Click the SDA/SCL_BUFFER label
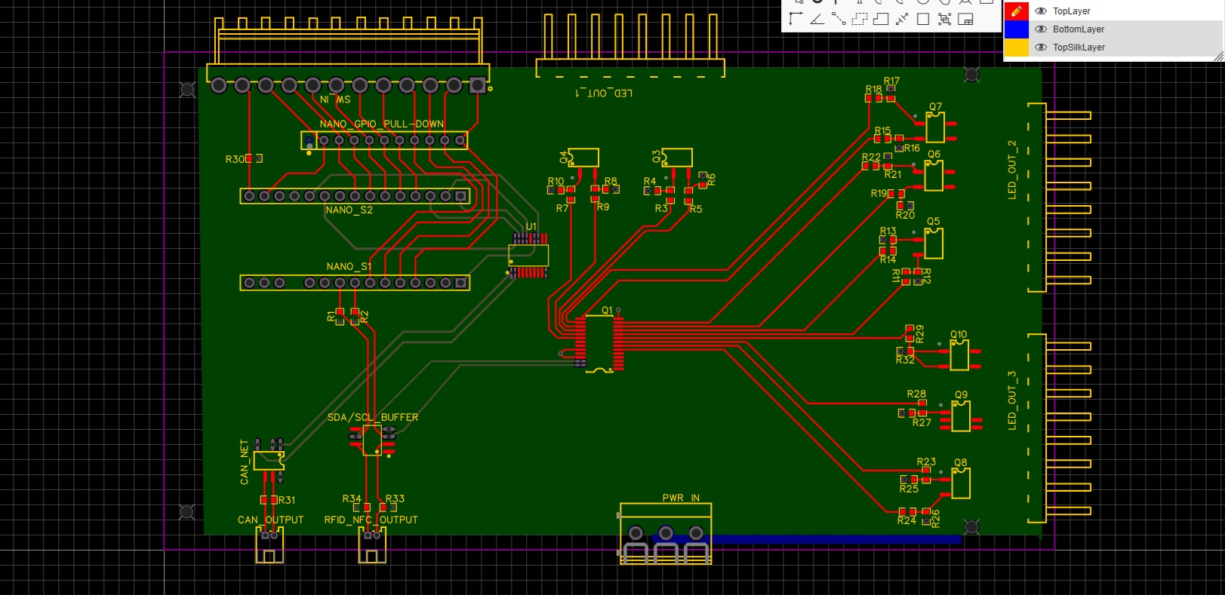This screenshot has height=595, width=1225. (x=372, y=417)
